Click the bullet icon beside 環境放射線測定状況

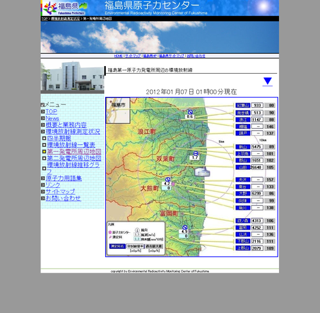click(x=43, y=131)
